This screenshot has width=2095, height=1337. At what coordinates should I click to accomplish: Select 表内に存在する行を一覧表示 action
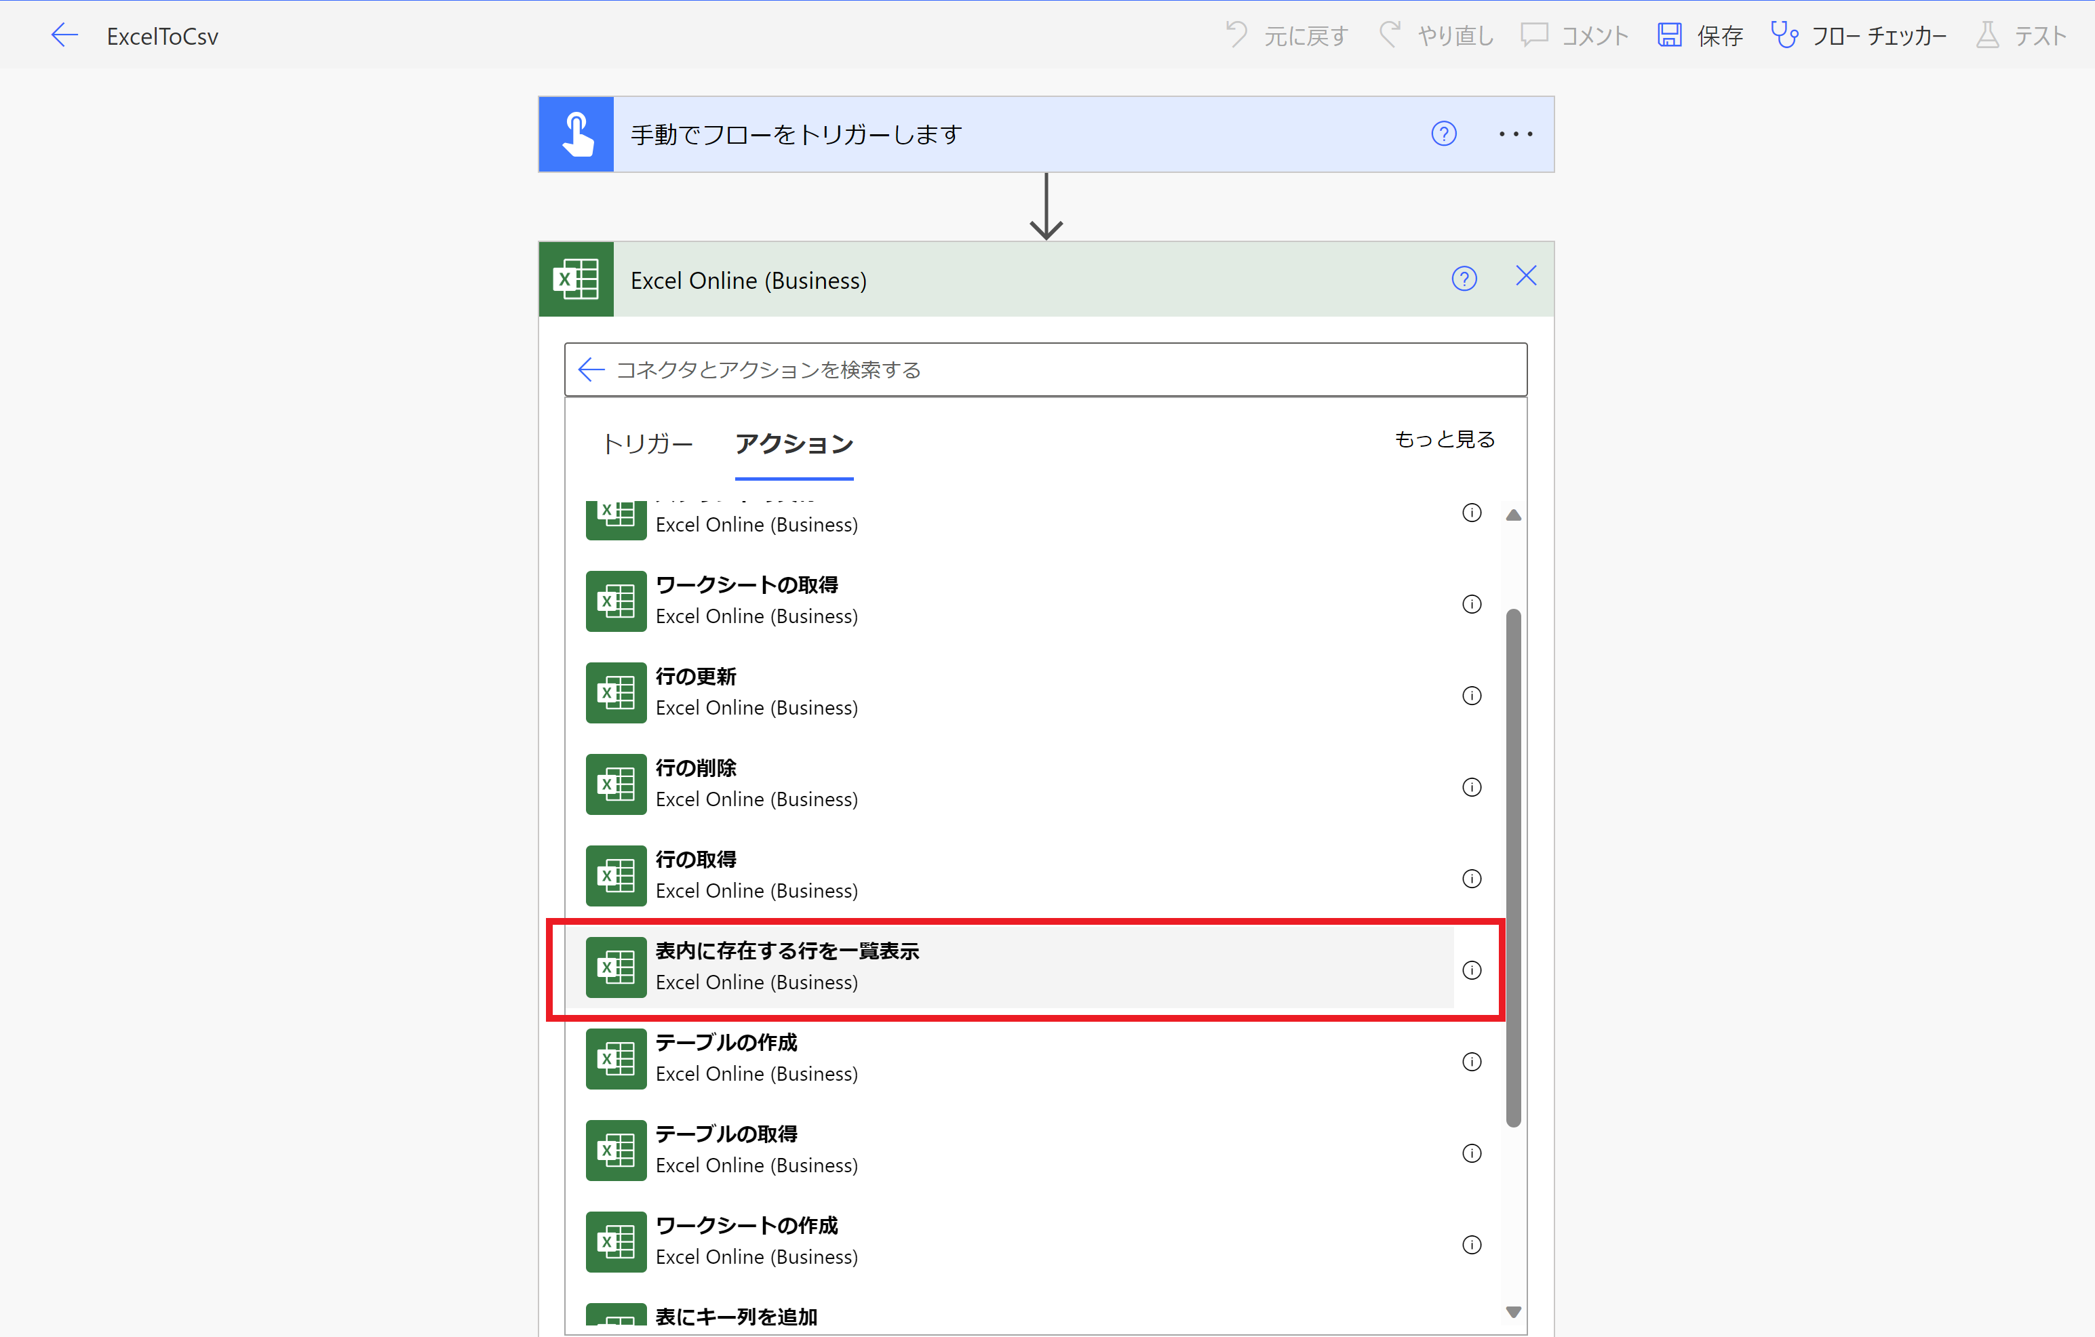click(x=1009, y=967)
